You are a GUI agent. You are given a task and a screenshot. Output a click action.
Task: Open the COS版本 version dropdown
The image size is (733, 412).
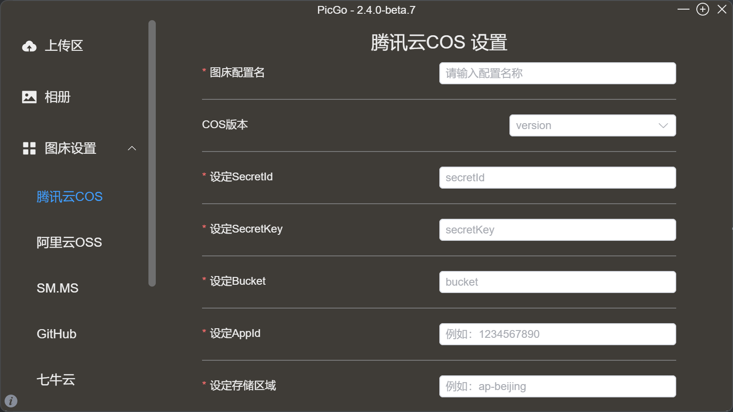tap(586, 125)
